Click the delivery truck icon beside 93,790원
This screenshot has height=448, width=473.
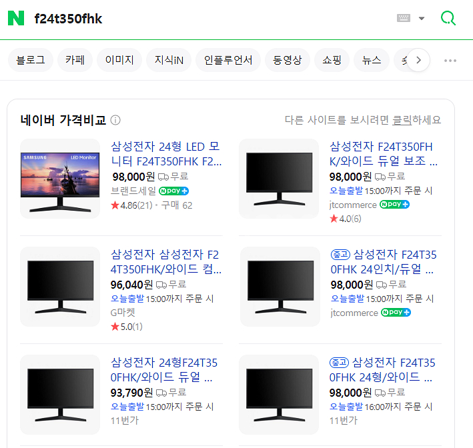(161, 393)
